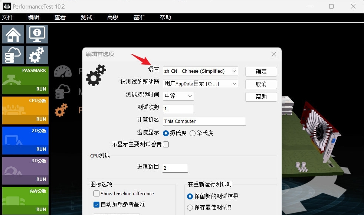This screenshot has height=215, width=364.
Task: Open the 文件 menu
Action: pos(7,17)
